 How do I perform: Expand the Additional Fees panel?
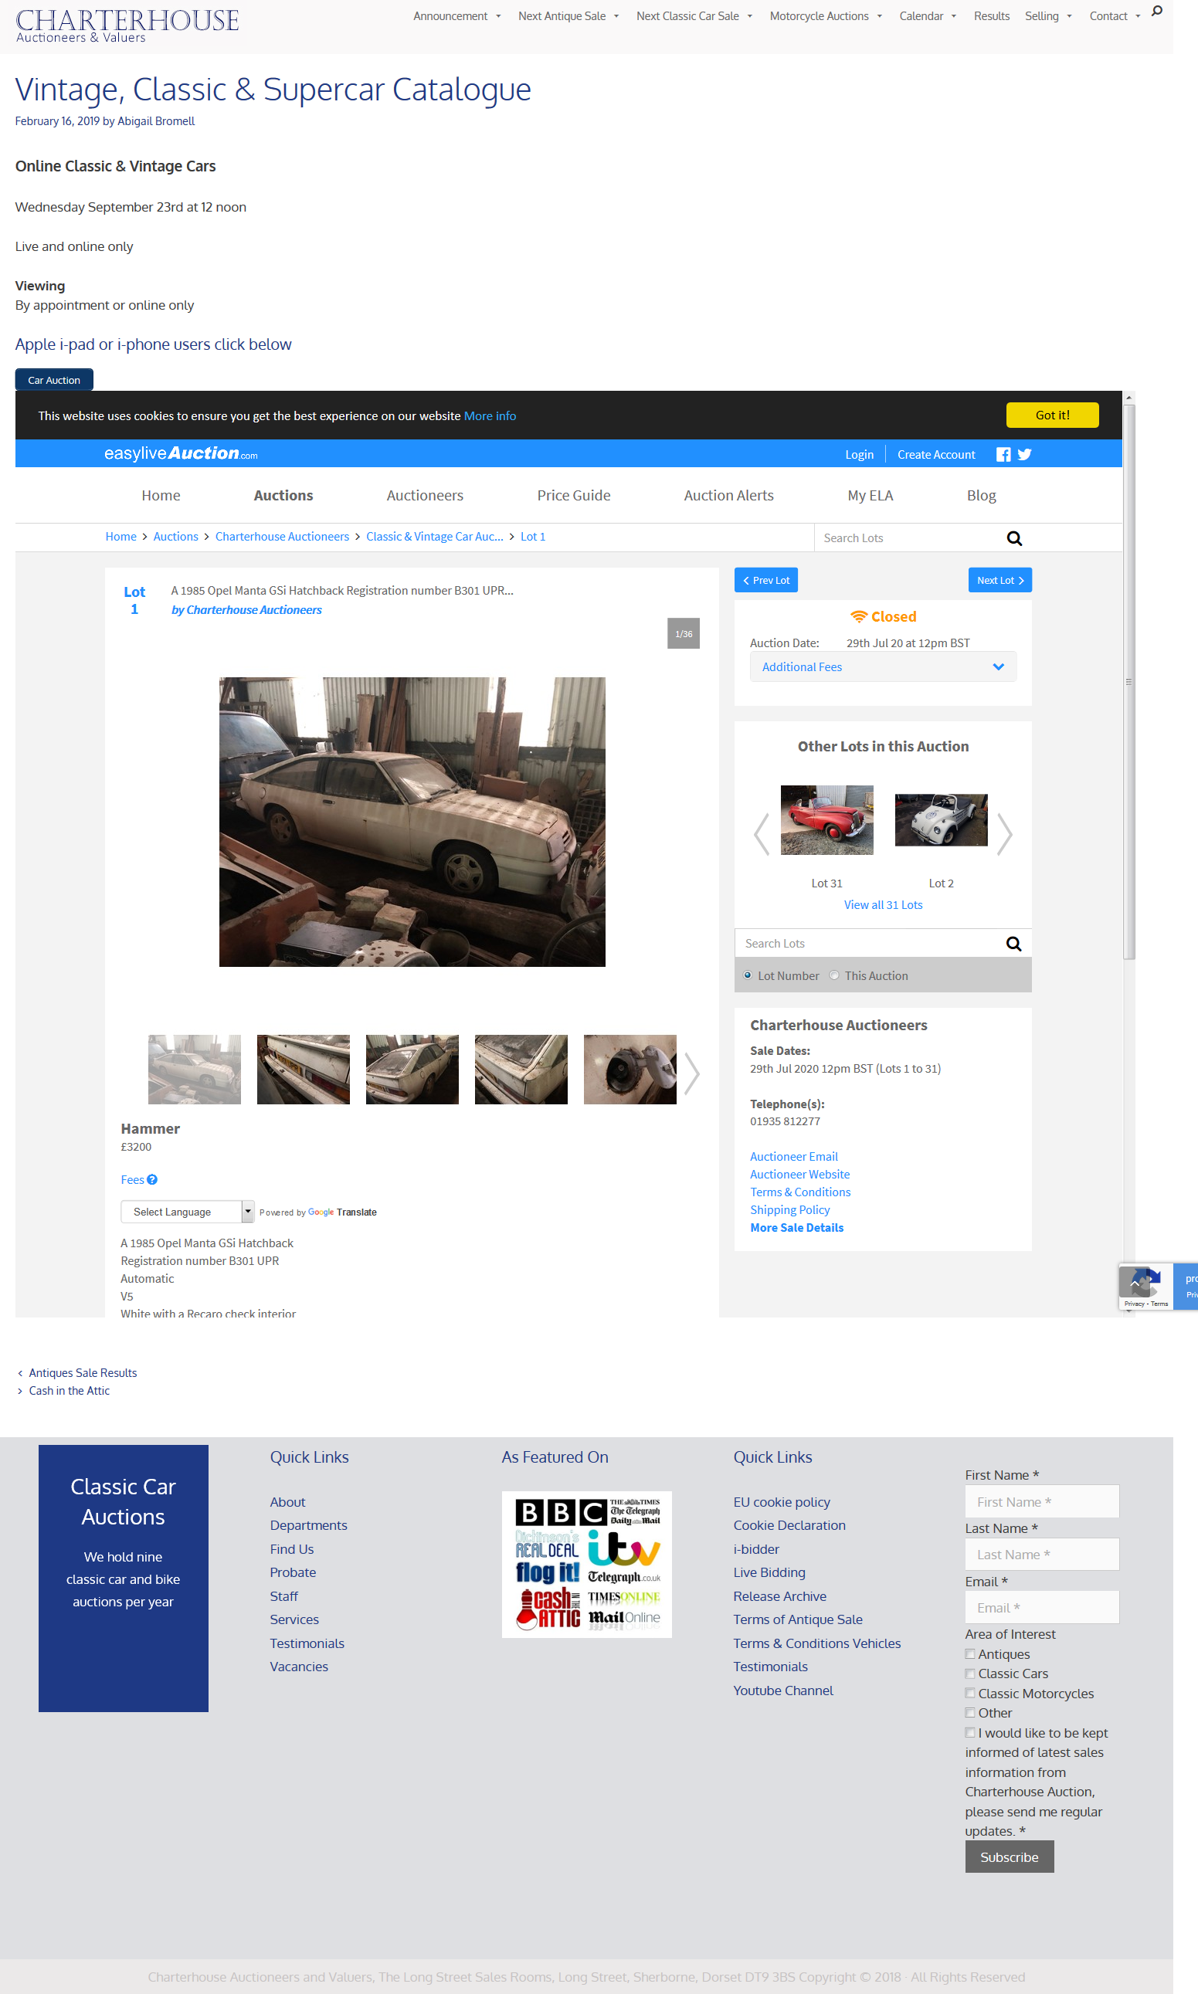(x=883, y=666)
